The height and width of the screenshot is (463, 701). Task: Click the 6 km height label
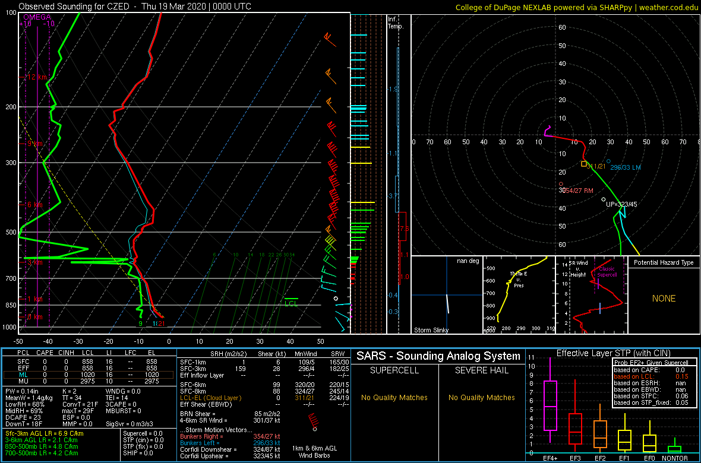pos(35,204)
